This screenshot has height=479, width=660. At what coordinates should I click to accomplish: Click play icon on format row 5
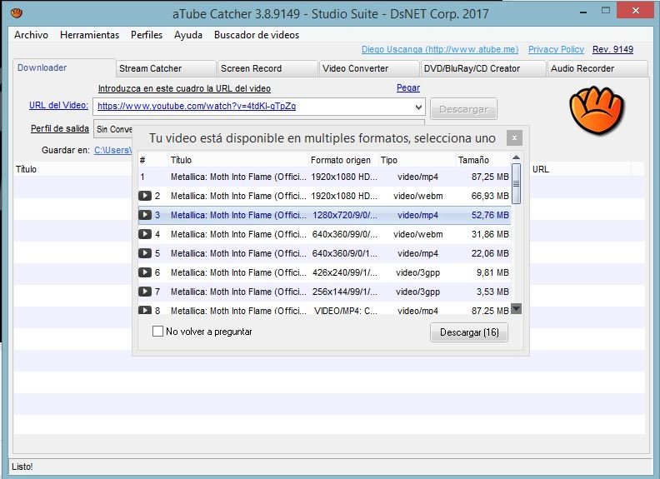point(145,253)
